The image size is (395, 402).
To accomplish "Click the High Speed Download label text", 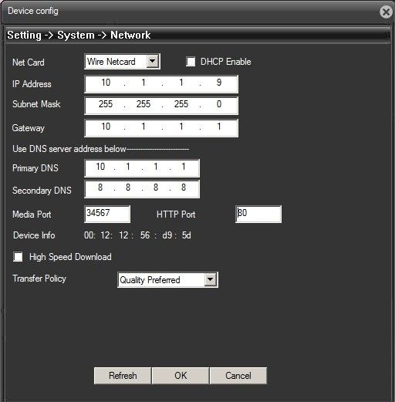I will point(70,257).
